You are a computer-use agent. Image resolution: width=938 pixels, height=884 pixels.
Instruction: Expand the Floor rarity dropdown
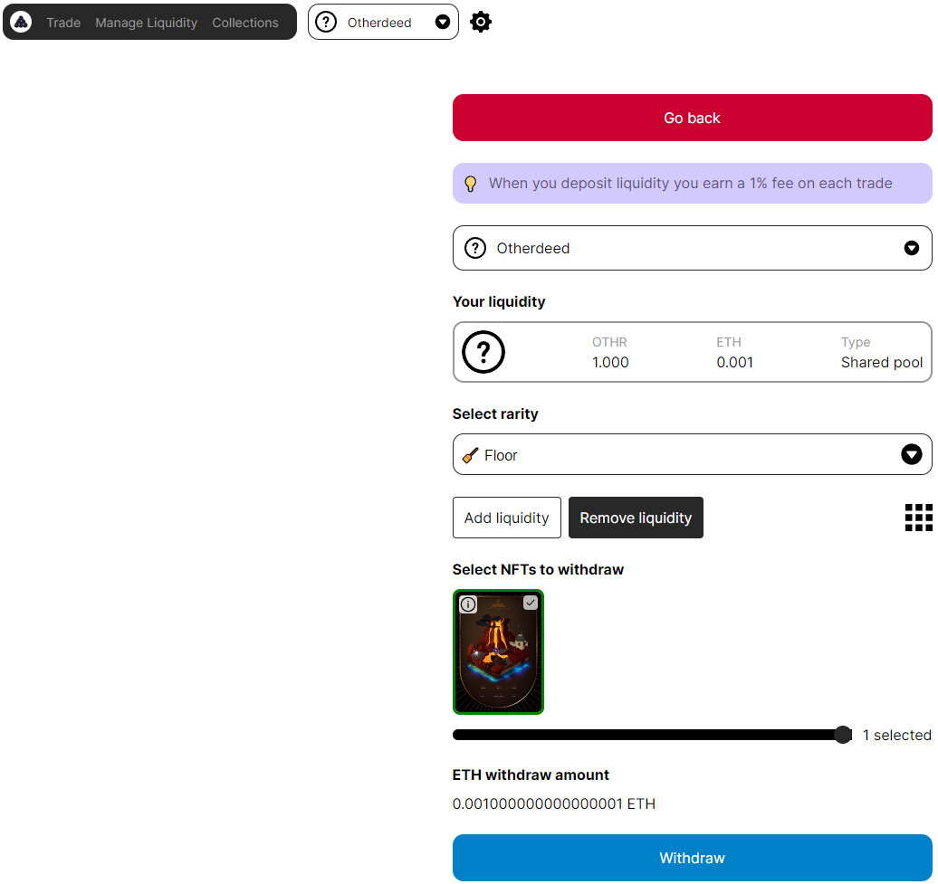click(911, 454)
